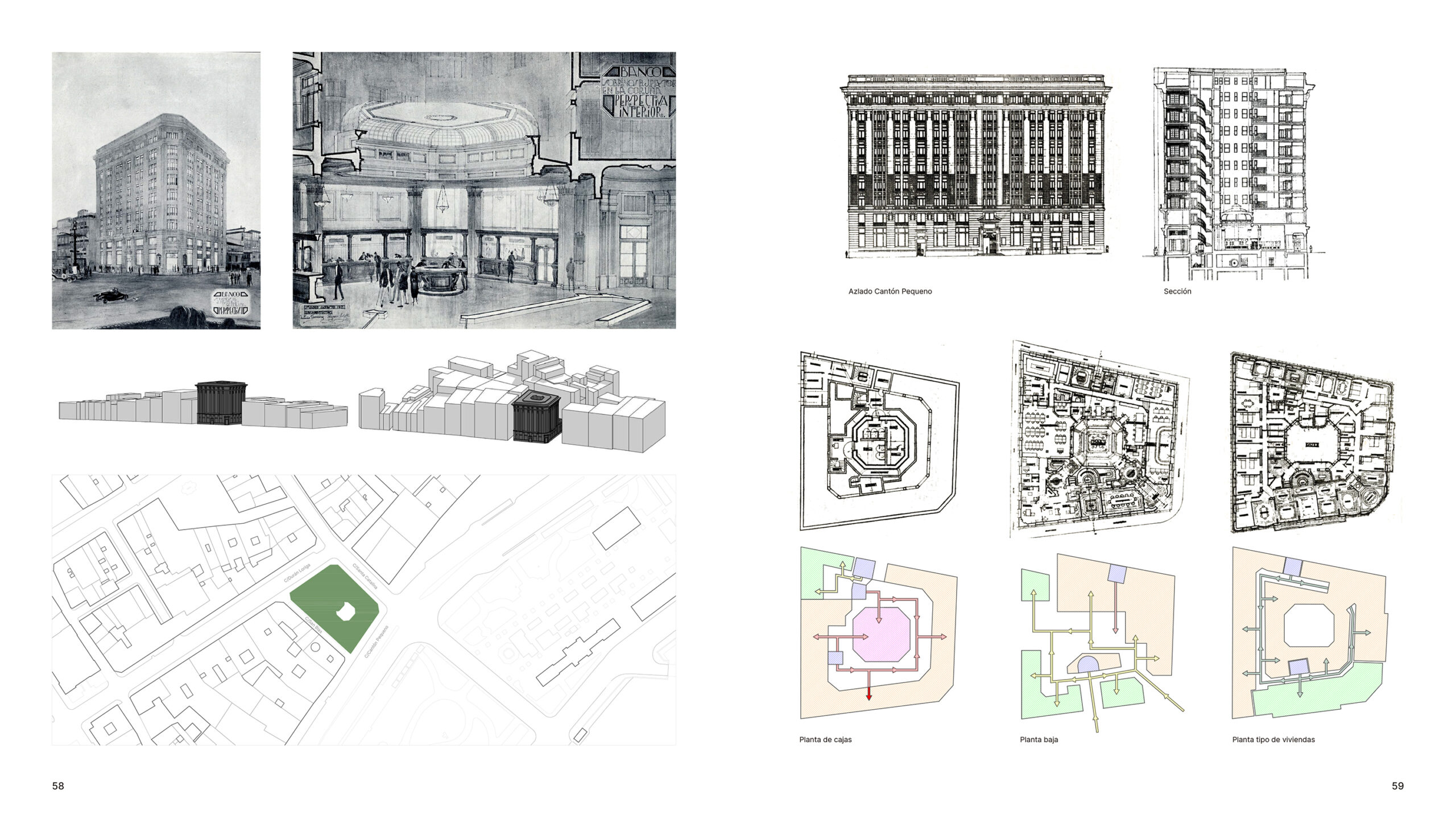1456x832 pixels.
Task: Click page number 59
Action: click(1397, 786)
